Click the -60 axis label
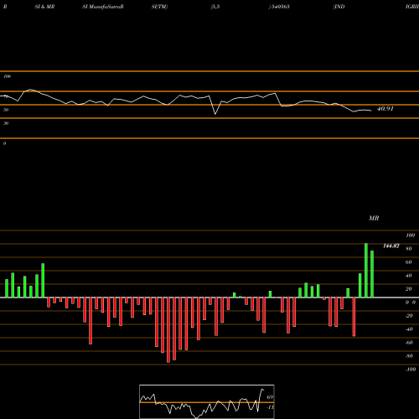419x419 pixels. (x=409, y=343)
